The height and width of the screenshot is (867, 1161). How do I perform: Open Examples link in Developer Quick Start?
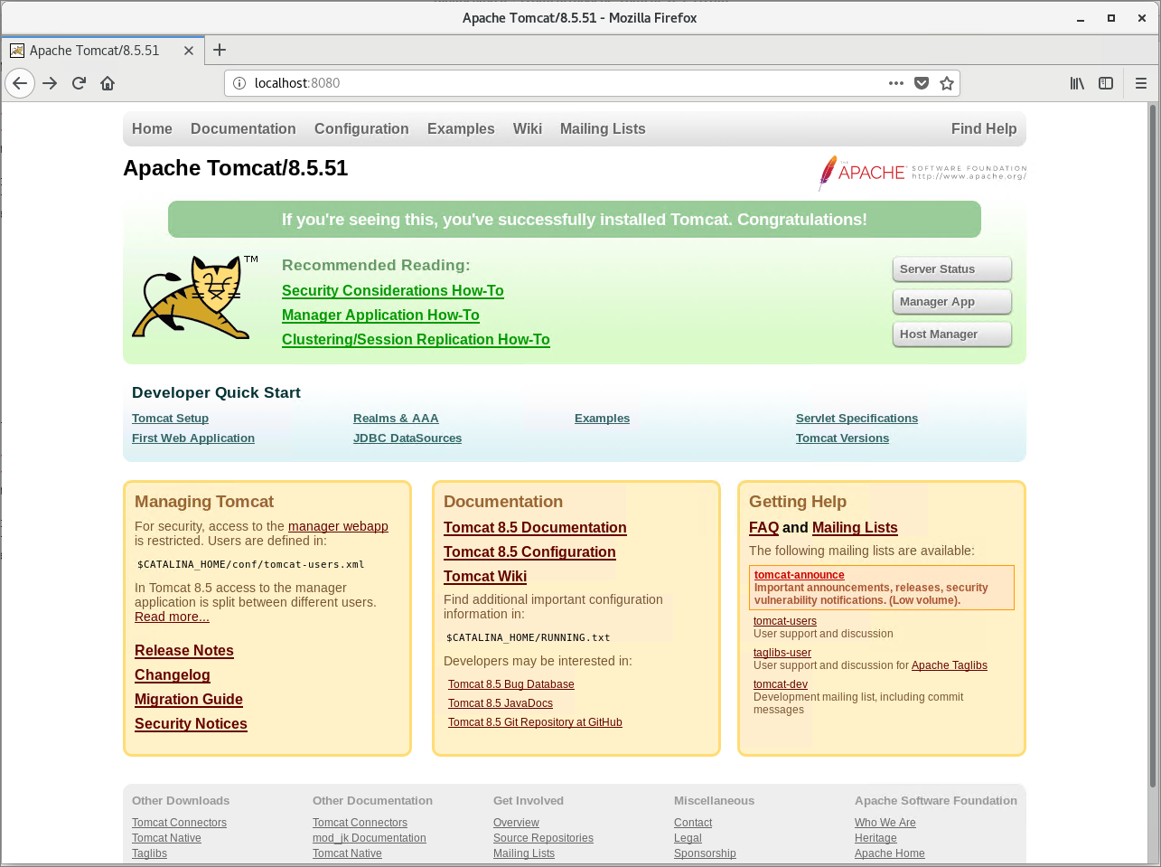pos(602,419)
